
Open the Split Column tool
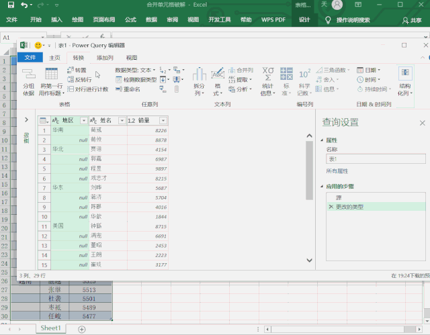(x=199, y=81)
